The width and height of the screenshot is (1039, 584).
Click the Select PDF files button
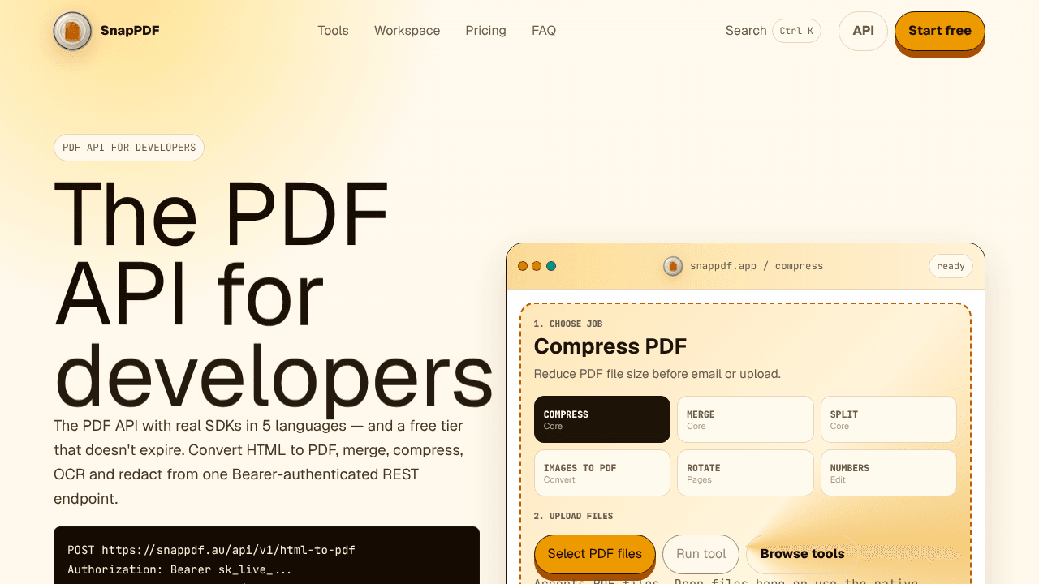[x=594, y=554]
